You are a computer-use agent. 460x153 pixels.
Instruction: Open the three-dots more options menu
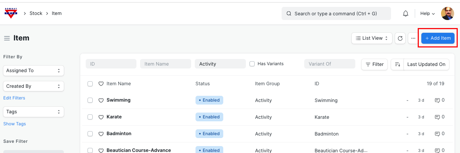[x=413, y=38]
